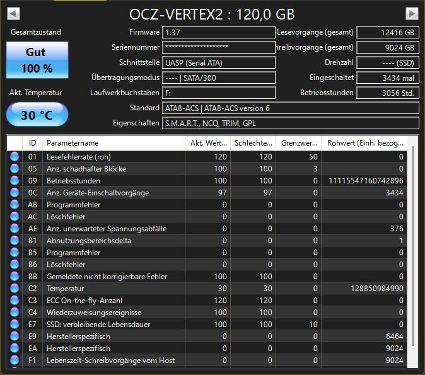Click status orb of Wiederzuweisungsereignisse row
This screenshot has height=375, width=425.
point(15,312)
